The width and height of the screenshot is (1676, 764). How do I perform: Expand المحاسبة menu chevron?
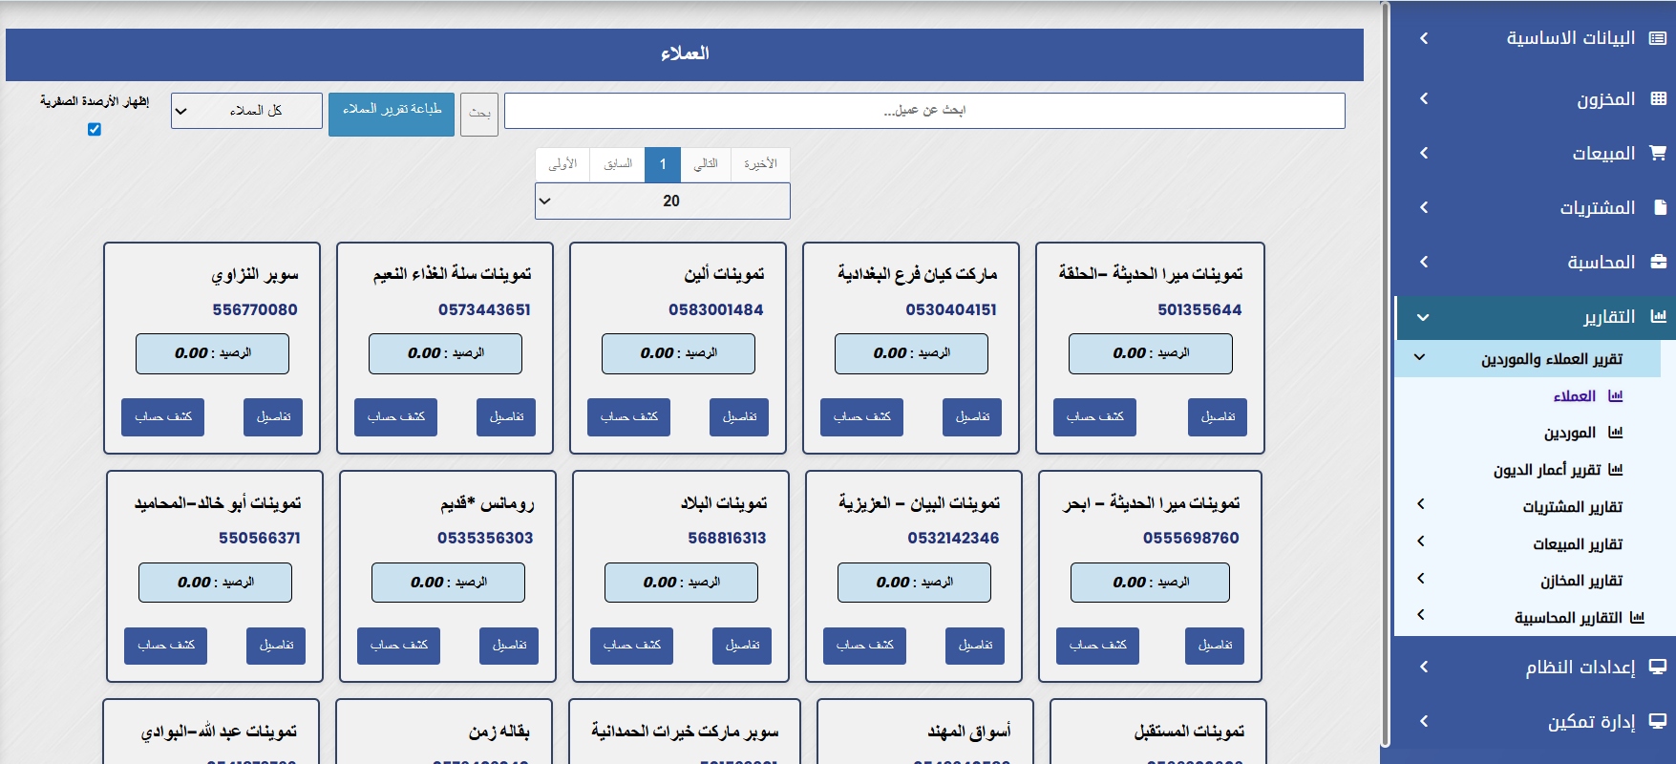(1424, 262)
